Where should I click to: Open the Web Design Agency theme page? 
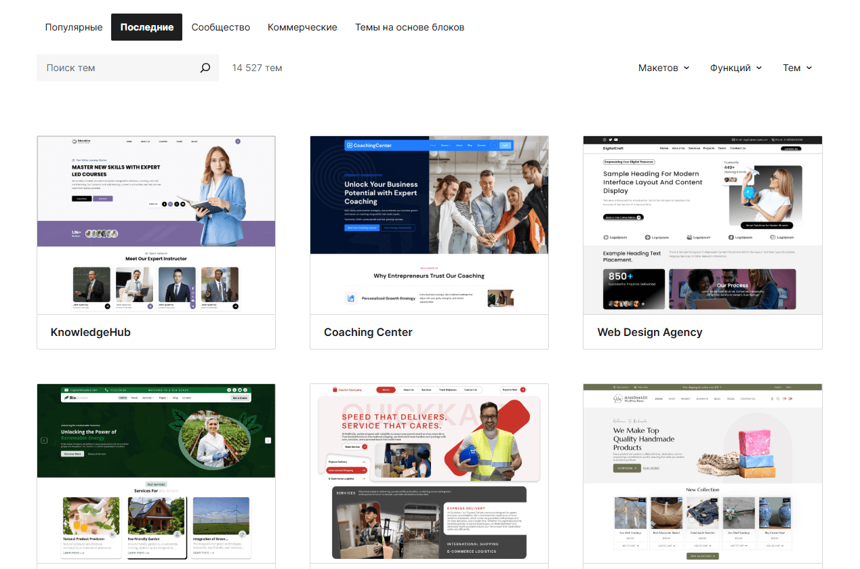pyautogui.click(x=650, y=332)
